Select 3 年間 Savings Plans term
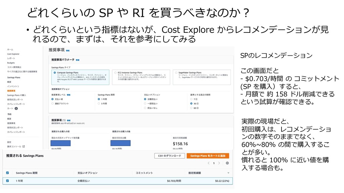Screen dimensions: 344x193 [x=99, y=104]
